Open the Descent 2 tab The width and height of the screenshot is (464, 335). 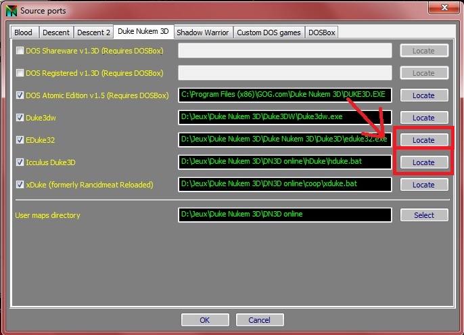pyautogui.click(x=93, y=32)
